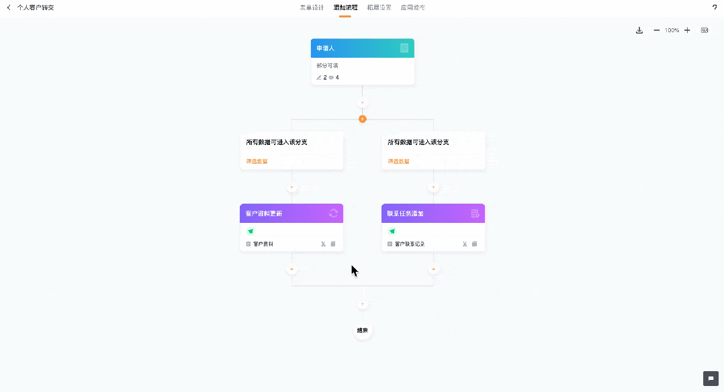Viewport: 724px width, 392px height.
Task: Switch to the 表单设计 tab
Action: 312,7
